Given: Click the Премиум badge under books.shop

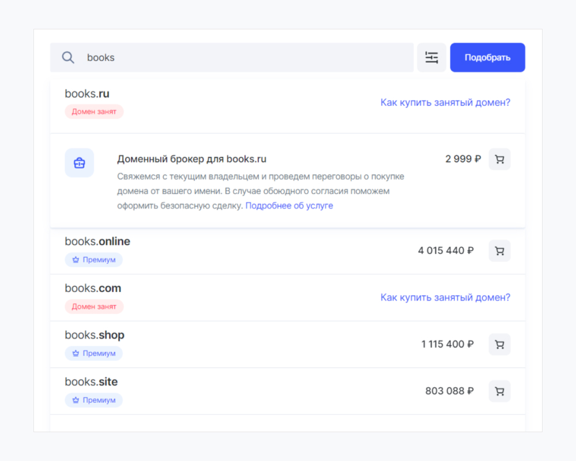Looking at the screenshot, I should (94, 353).
